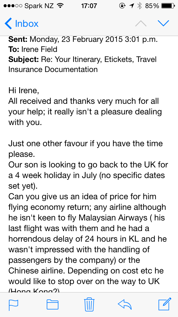
Task: Tap the location services arrow icon
Action: [131, 6]
